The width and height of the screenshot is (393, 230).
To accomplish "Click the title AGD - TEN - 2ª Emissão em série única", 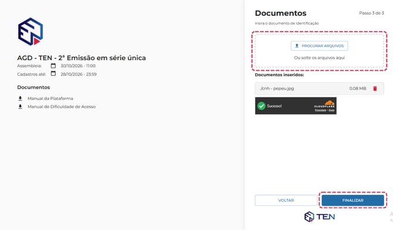I will point(82,58).
